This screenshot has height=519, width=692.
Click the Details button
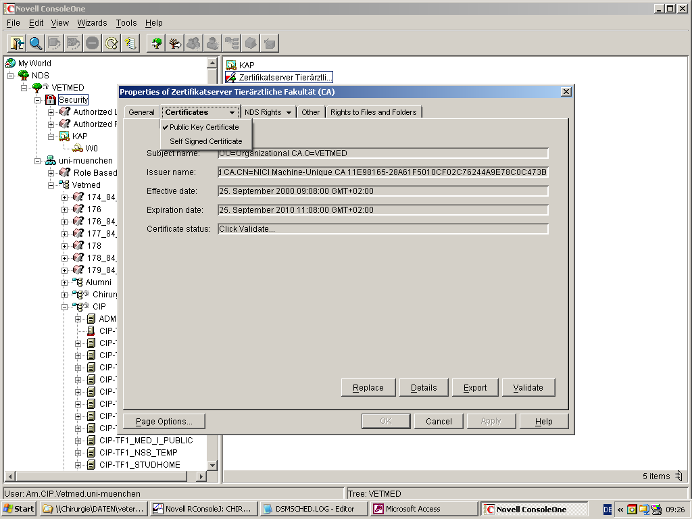tap(424, 387)
